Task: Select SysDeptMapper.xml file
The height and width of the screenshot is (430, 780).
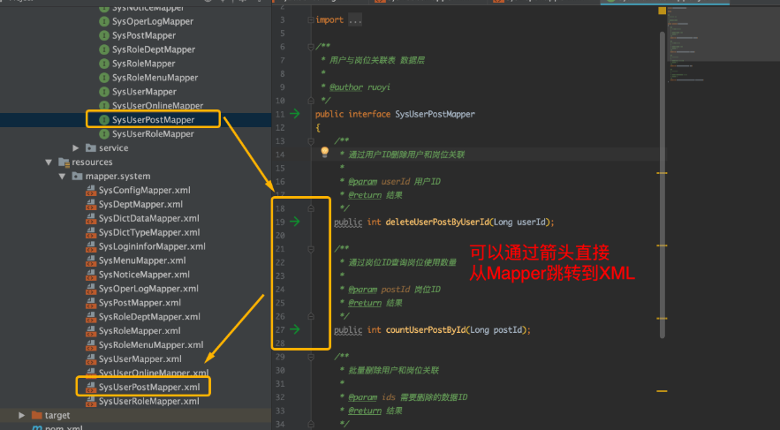Action: tap(140, 204)
